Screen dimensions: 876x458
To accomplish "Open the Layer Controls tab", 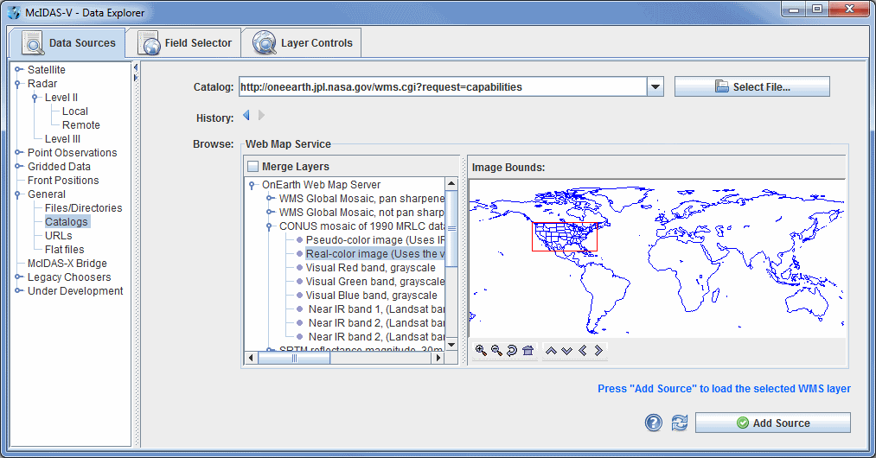I will point(302,43).
